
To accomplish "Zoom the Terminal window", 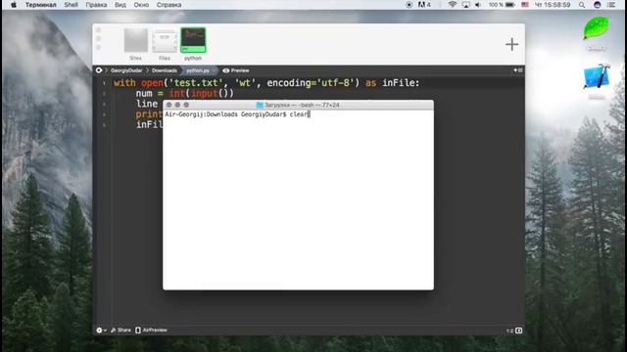I will coord(186,105).
